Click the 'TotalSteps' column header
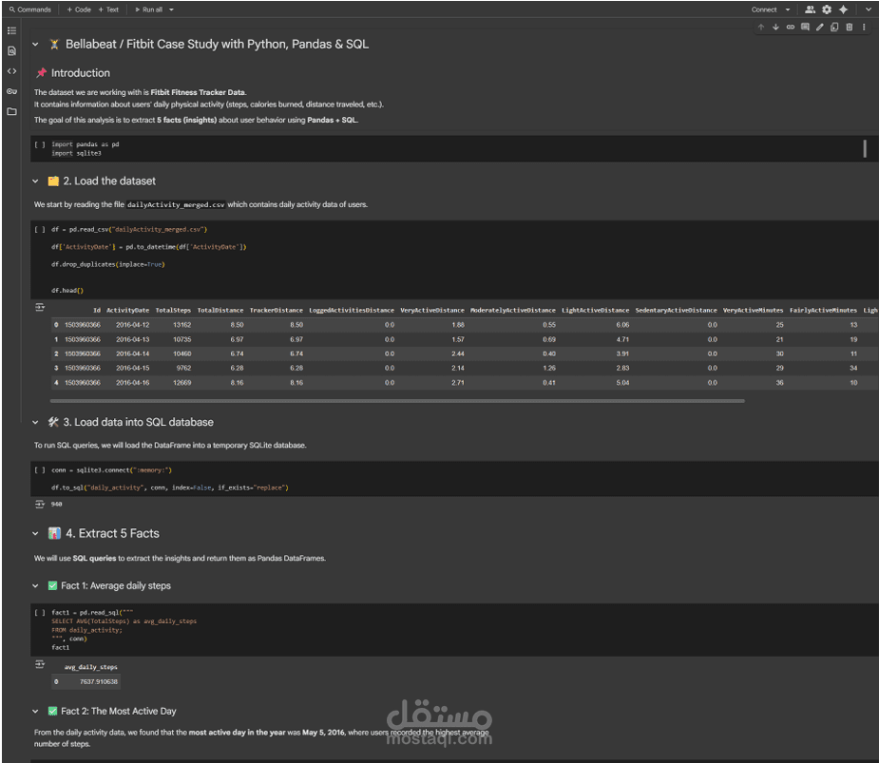 (173, 310)
